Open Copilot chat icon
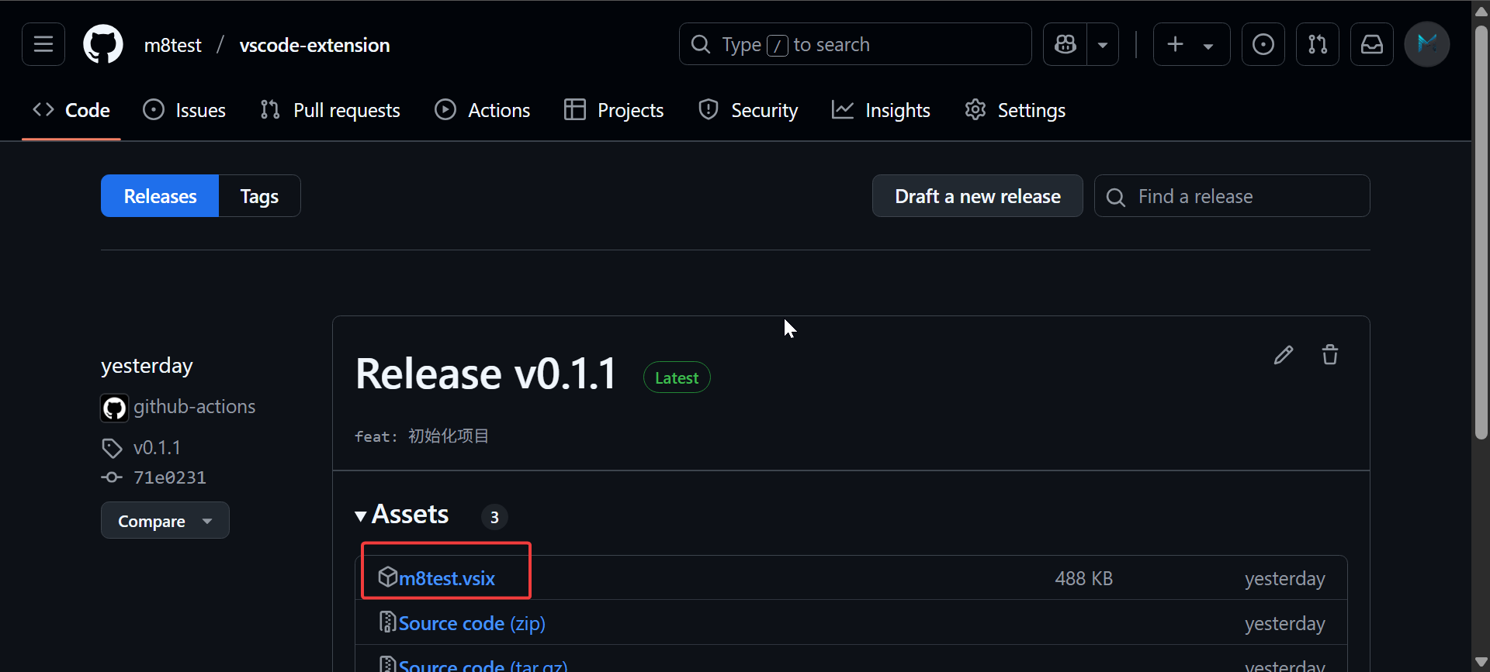 point(1066,44)
